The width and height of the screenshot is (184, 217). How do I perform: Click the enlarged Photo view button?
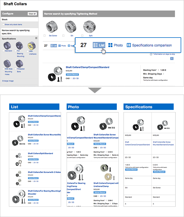[x=115, y=45]
